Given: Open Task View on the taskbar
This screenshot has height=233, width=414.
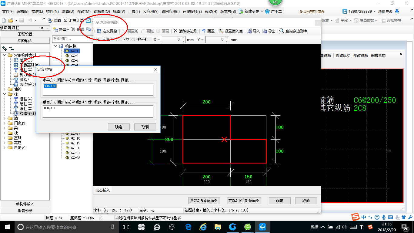Looking at the screenshot, I should (x=126, y=227).
